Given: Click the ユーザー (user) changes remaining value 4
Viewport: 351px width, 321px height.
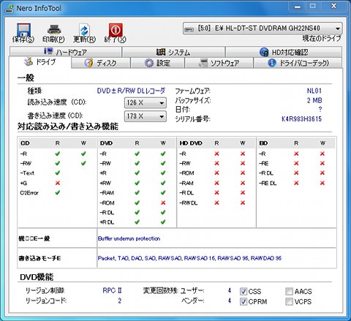Looking at the screenshot, I should [x=230, y=290].
